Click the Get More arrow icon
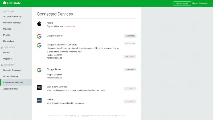The width and height of the screenshot is (213, 120). click(x=2, y=48)
